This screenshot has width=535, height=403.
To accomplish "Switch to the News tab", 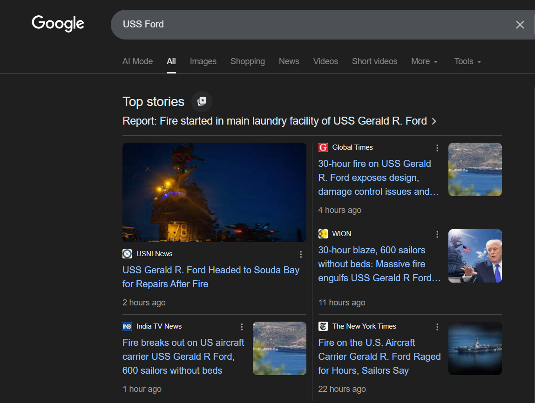I will [289, 61].
